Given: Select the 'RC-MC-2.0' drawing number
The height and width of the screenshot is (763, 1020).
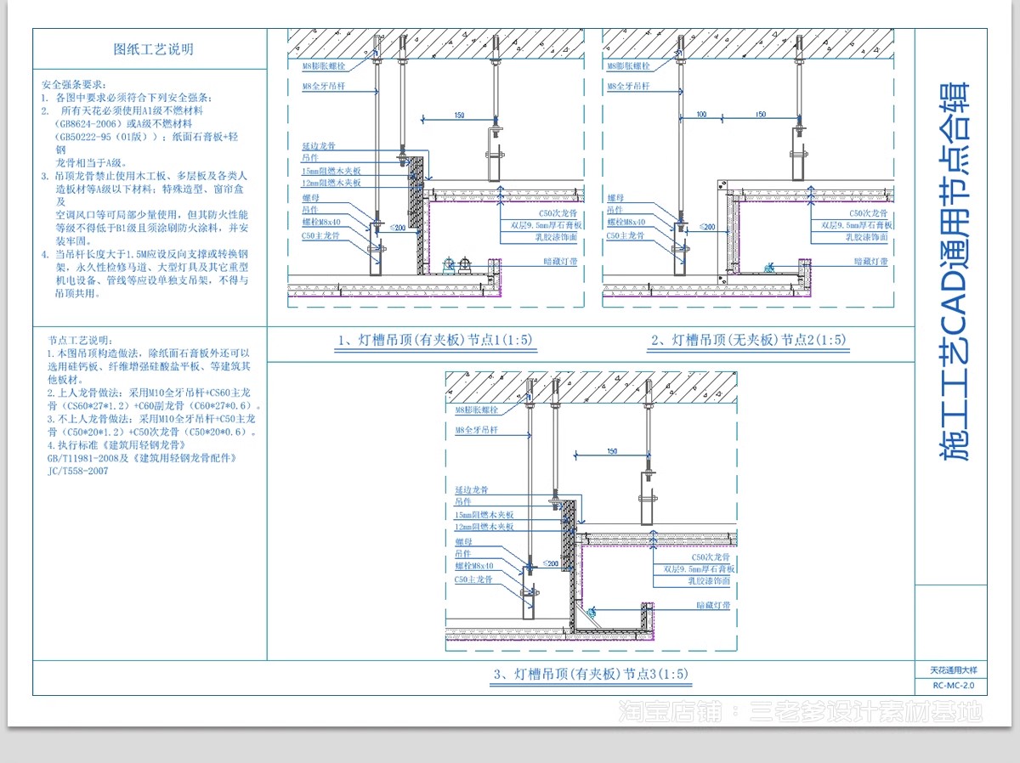Looking at the screenshot, I should (x=953, y=685).
